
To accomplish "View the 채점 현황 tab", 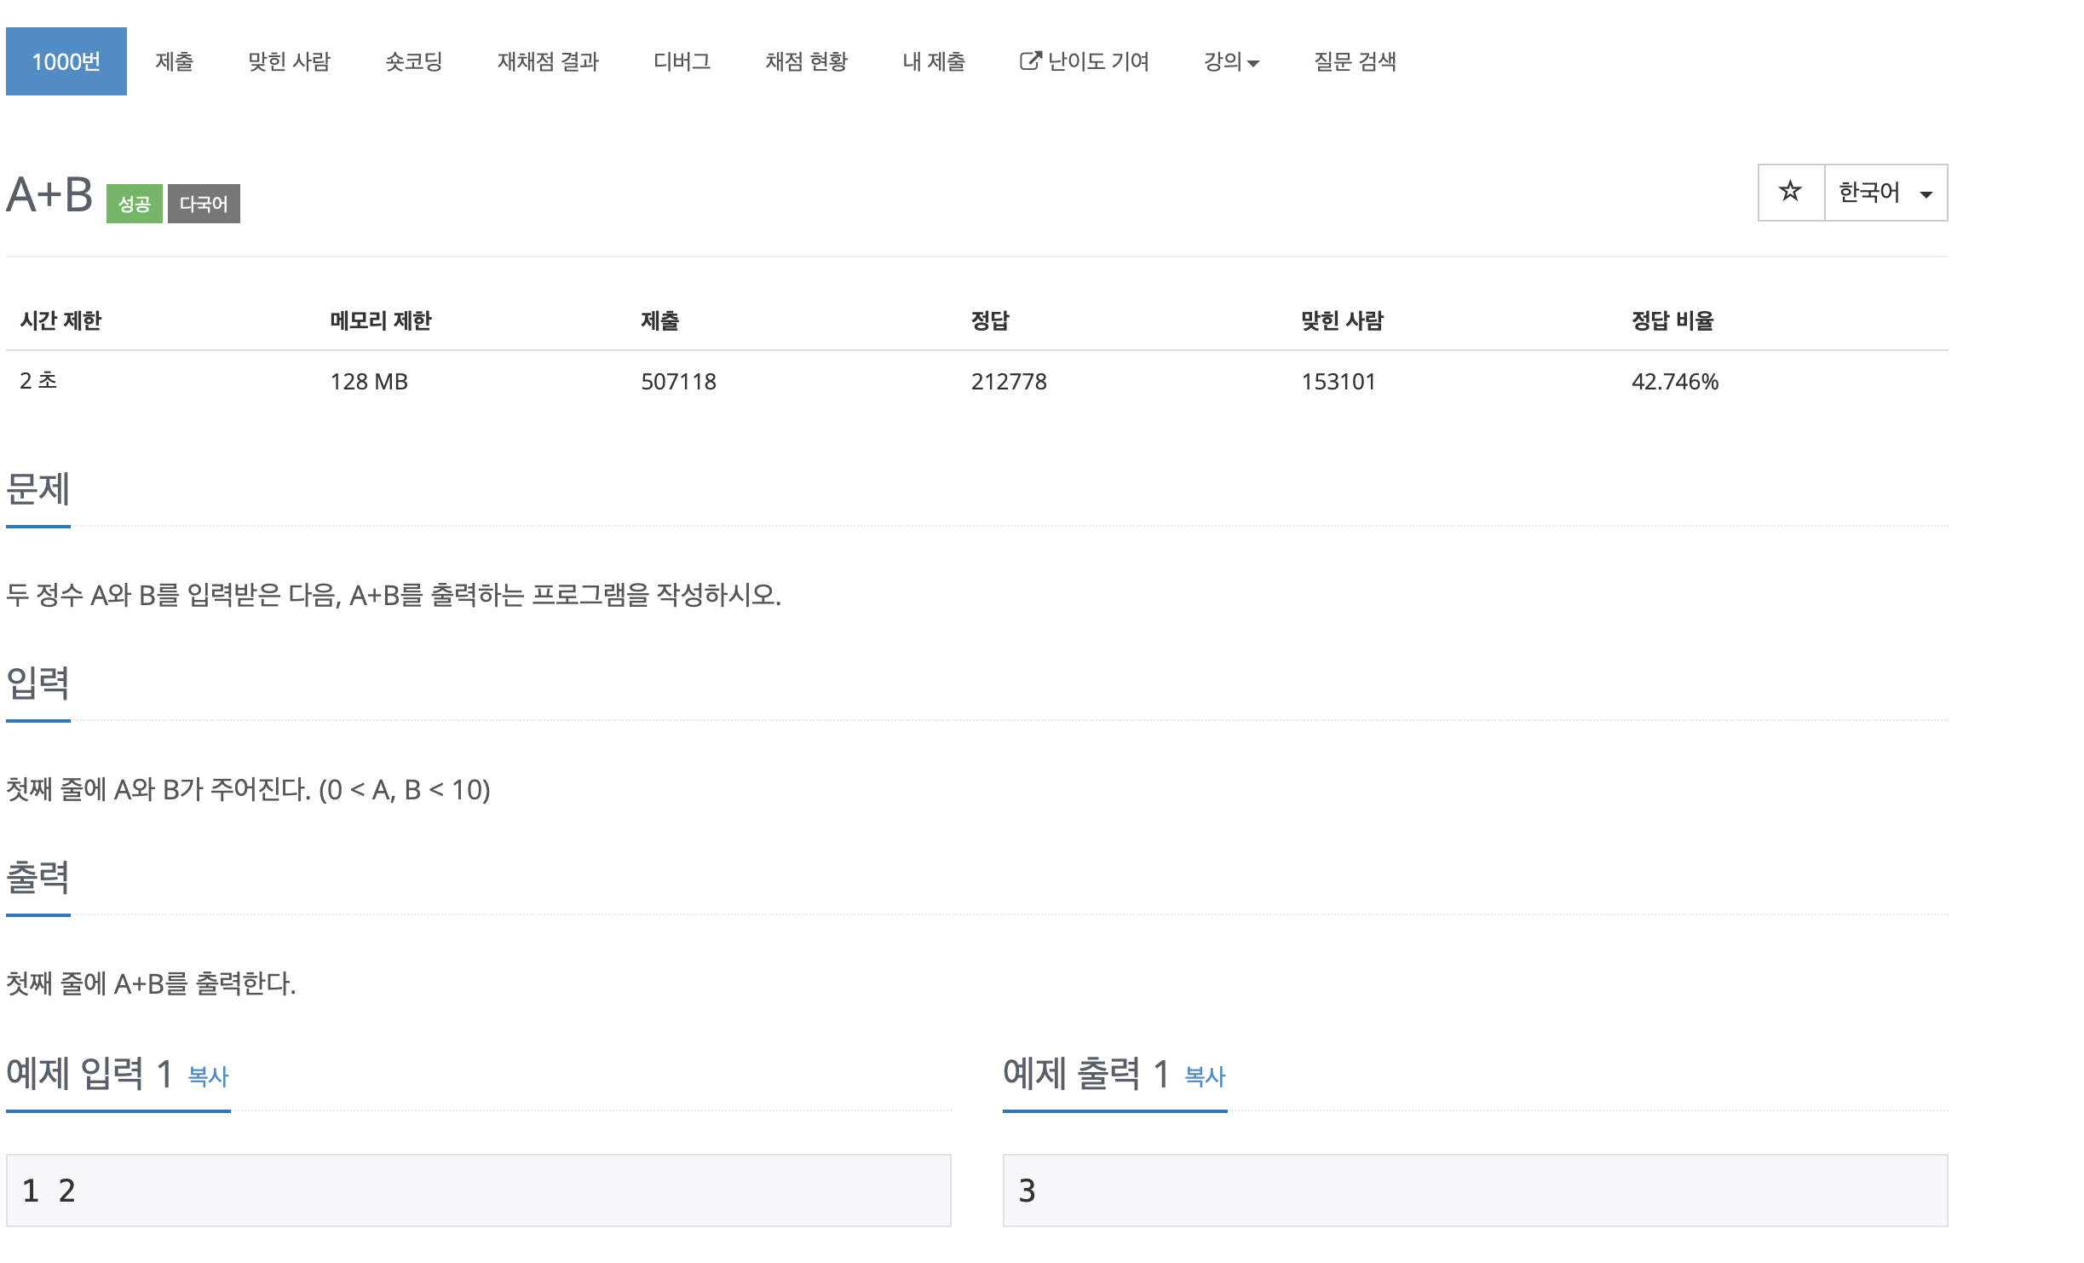I will tap(806, 61).
